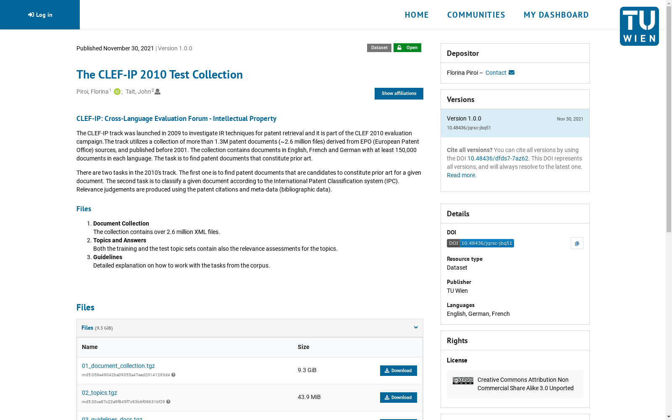This screenshot has height=420, width=672.
Task: Click the Read more link
Action: (461, 175)
